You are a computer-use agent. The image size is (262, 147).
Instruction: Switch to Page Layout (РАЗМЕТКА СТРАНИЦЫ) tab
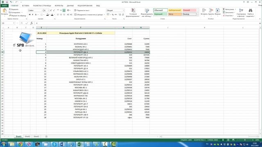42,6
